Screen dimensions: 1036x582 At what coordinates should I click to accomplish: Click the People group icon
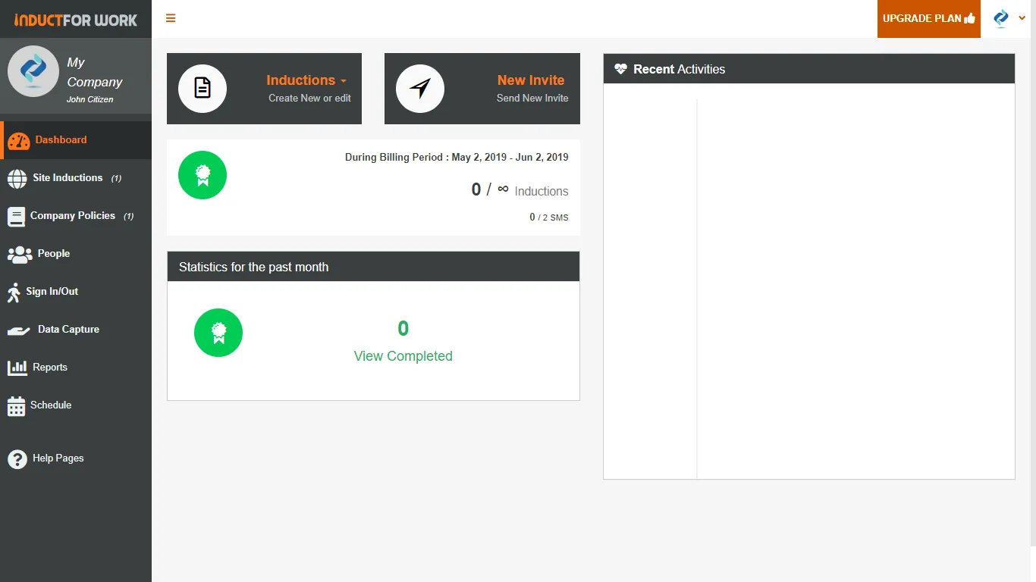[x=20, y=255]
